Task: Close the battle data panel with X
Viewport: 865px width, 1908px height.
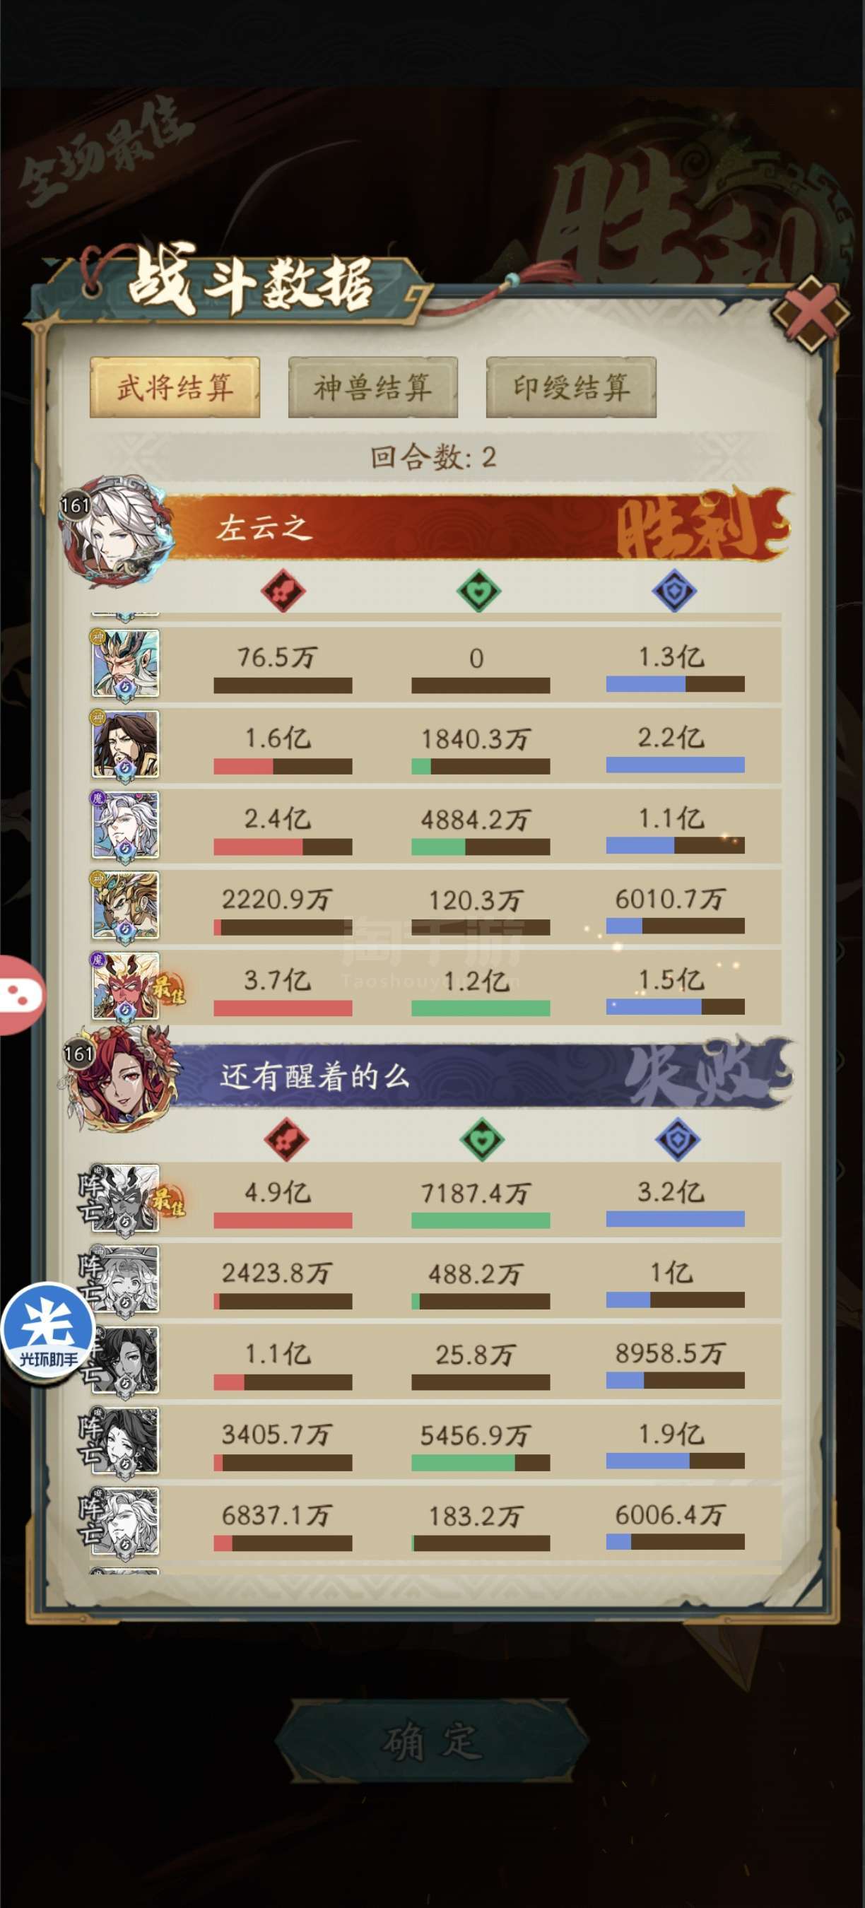Action: coord(811,314)
